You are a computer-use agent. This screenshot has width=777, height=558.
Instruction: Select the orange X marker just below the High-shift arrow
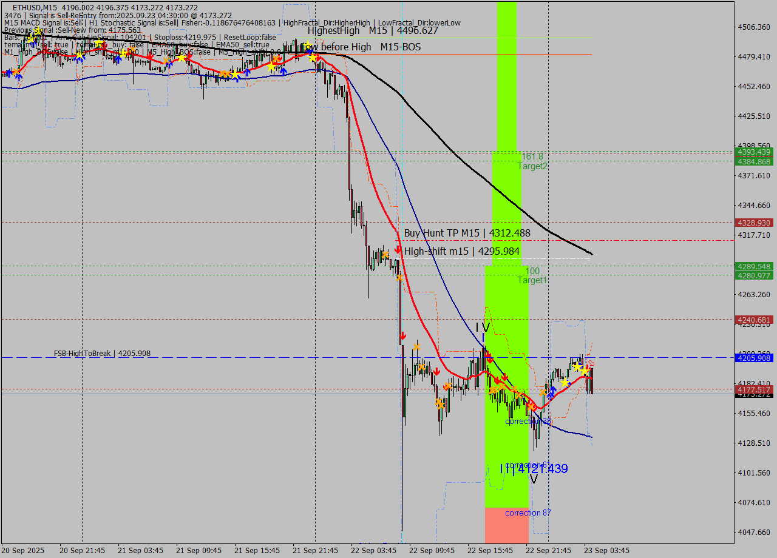(401, 278)
